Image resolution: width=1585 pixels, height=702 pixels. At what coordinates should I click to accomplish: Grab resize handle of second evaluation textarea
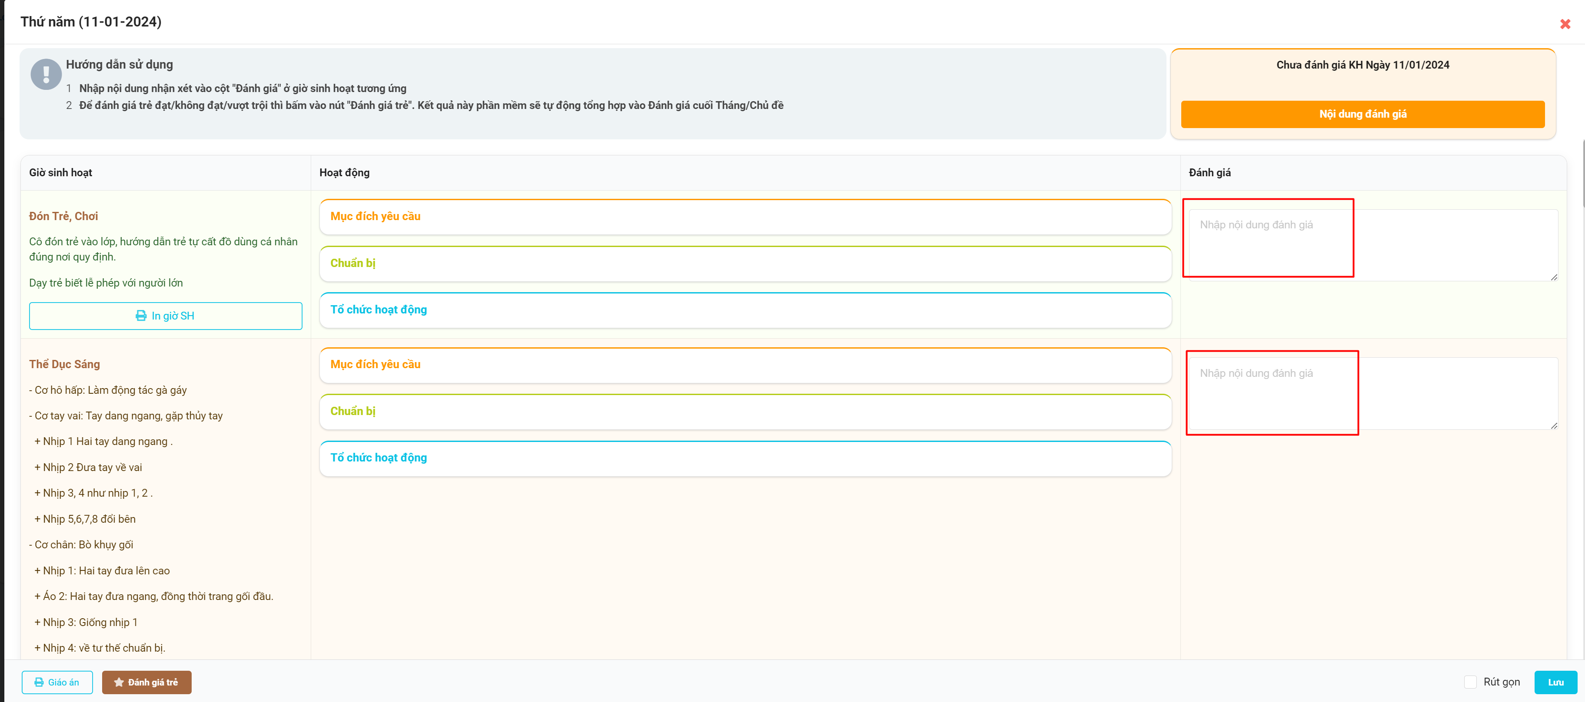click(1554, 425)
